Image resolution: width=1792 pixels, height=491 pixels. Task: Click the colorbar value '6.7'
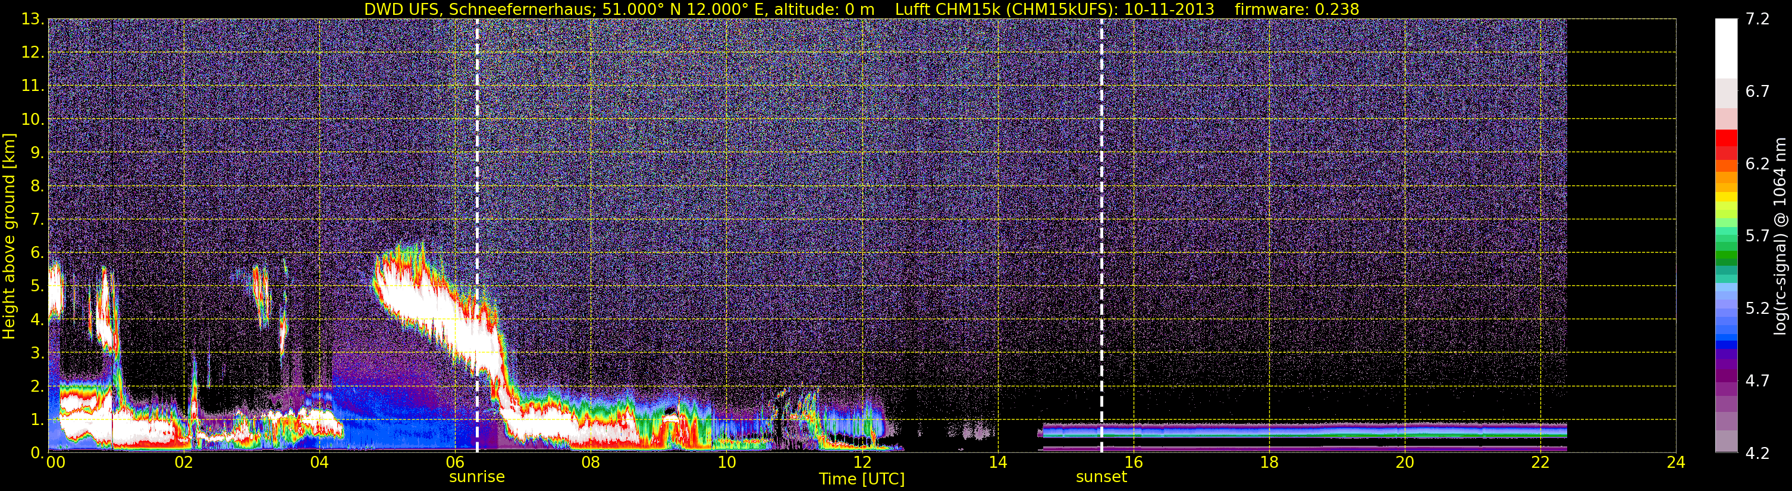(1758, 92)
